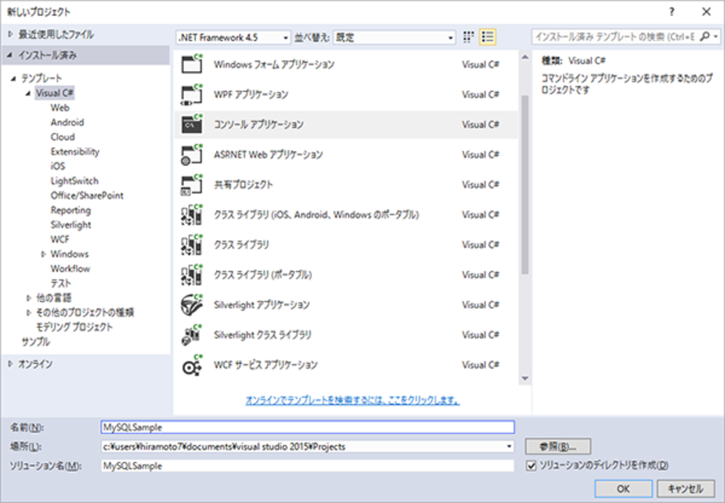Click the template list scroll down arrow
The image size is (725, 503).
[x=524, y=378]
